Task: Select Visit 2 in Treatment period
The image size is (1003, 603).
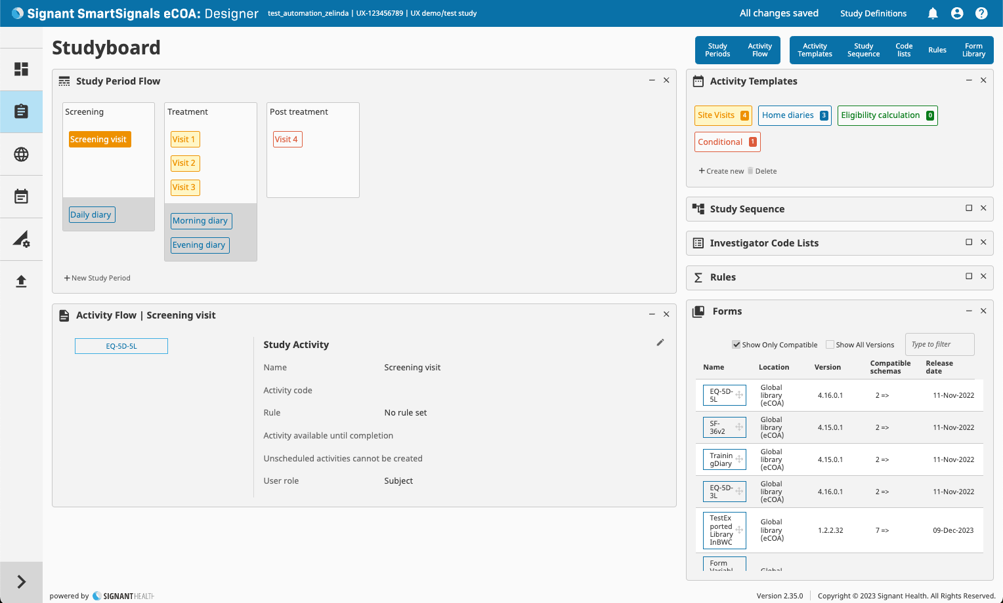Action: pyautogui.click(x=185, y=163)
